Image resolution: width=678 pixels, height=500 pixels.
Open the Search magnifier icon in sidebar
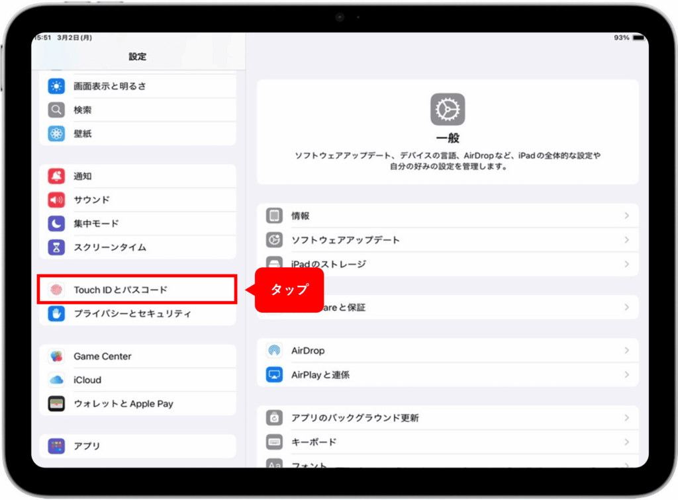[x=56, y=110]
